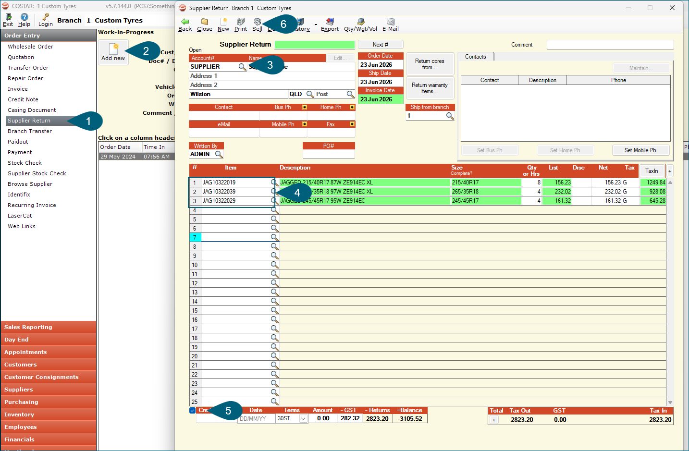Open the item search magnifier on line 20
This screenshot has width=689, height=451.
pos(274,356)
